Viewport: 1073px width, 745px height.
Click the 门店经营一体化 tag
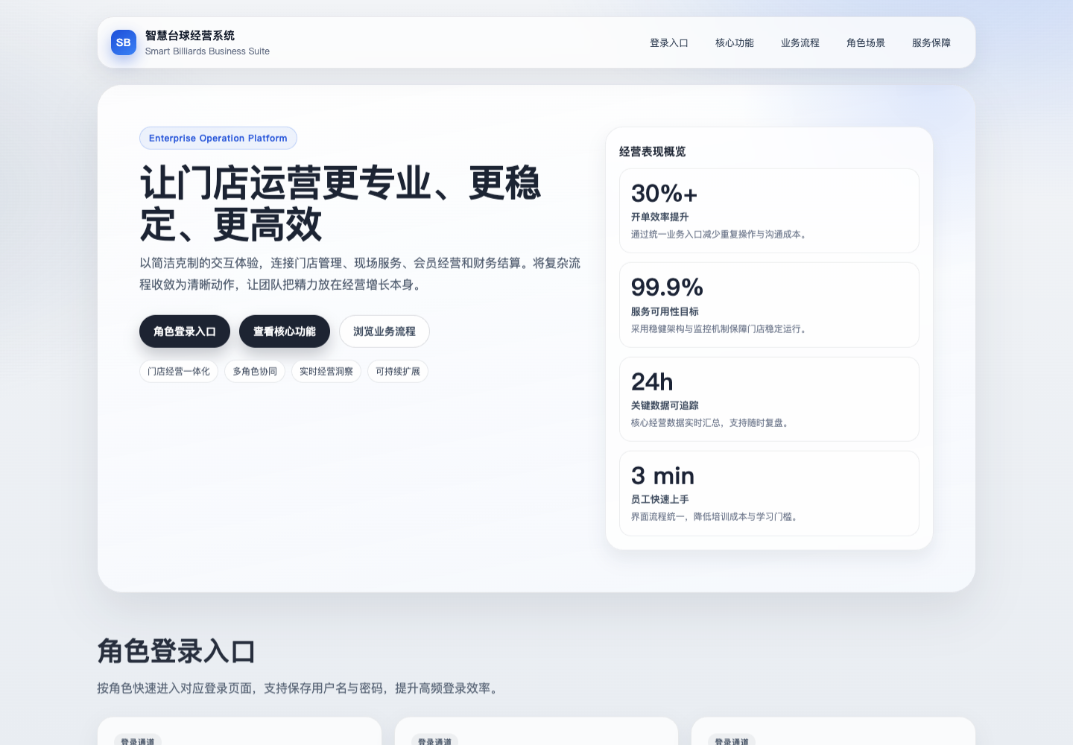click(x=179, y=372)
